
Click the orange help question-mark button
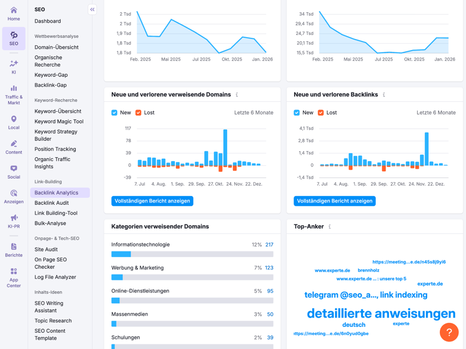[449, 332]
